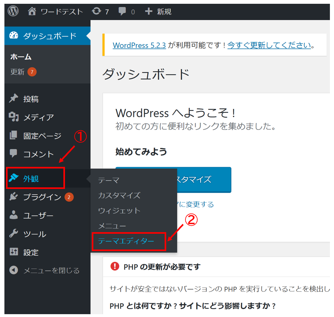Click the ツール wrench icon

[14, 234]
